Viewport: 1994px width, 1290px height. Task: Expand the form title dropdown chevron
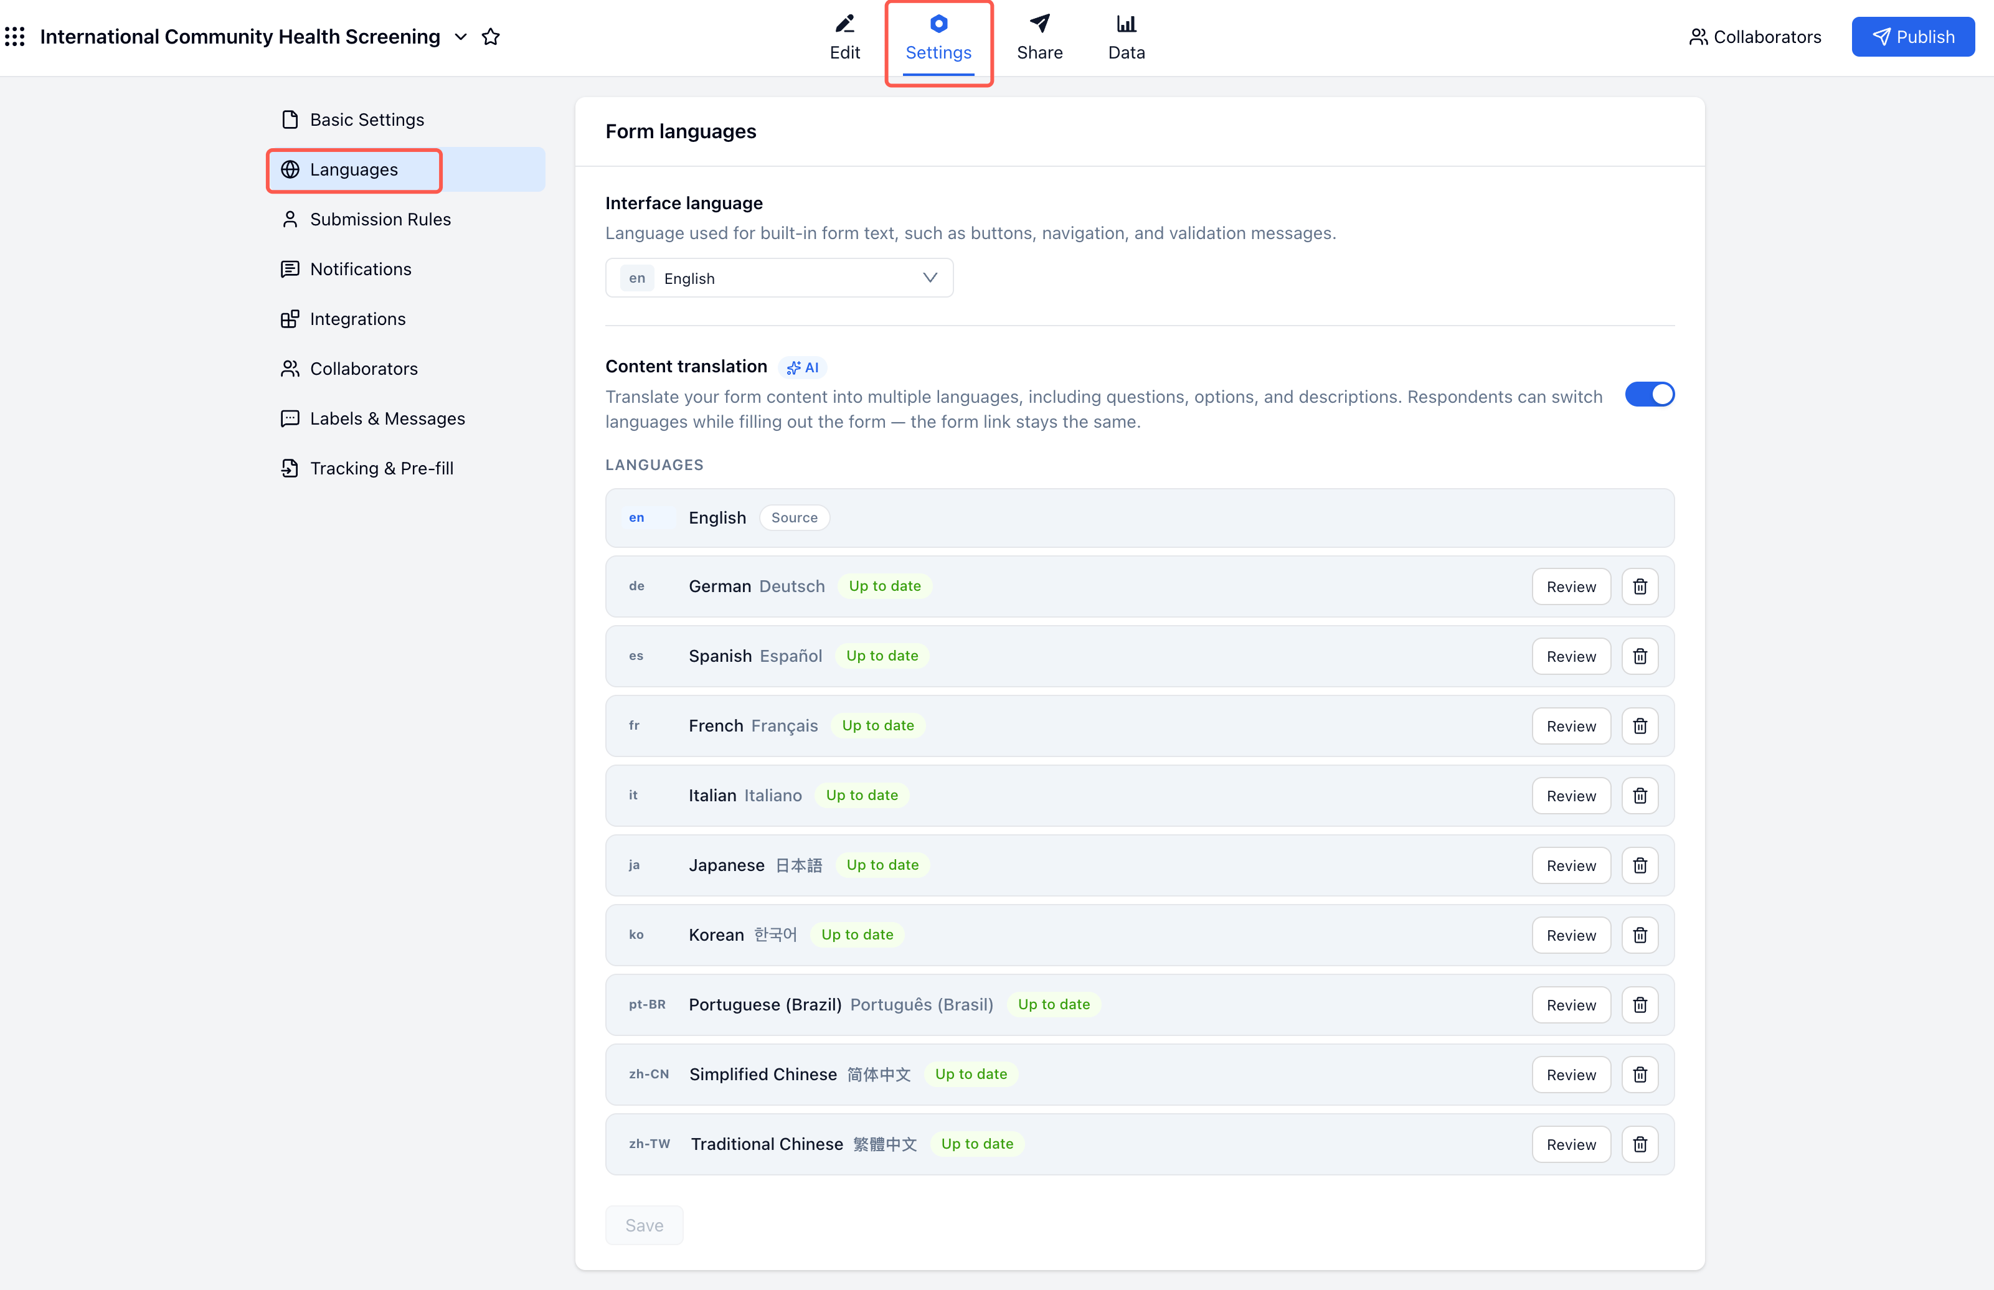461,36
